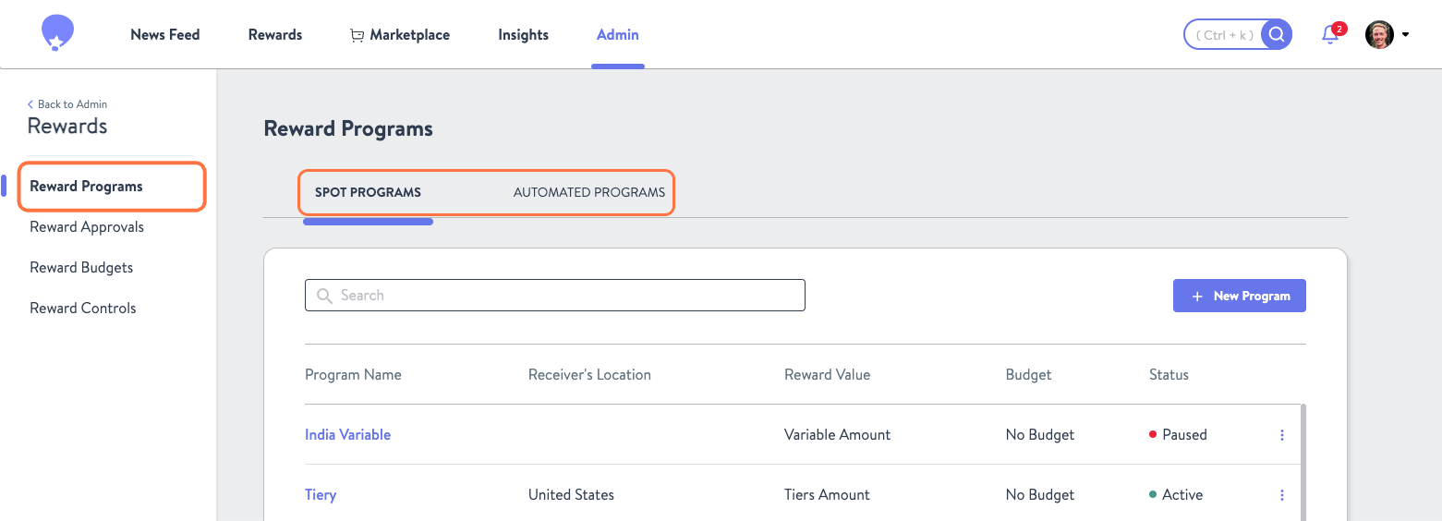Click the Tiers Amount cell
This screenshot has width=1442, height=521.
pos(827,495)
